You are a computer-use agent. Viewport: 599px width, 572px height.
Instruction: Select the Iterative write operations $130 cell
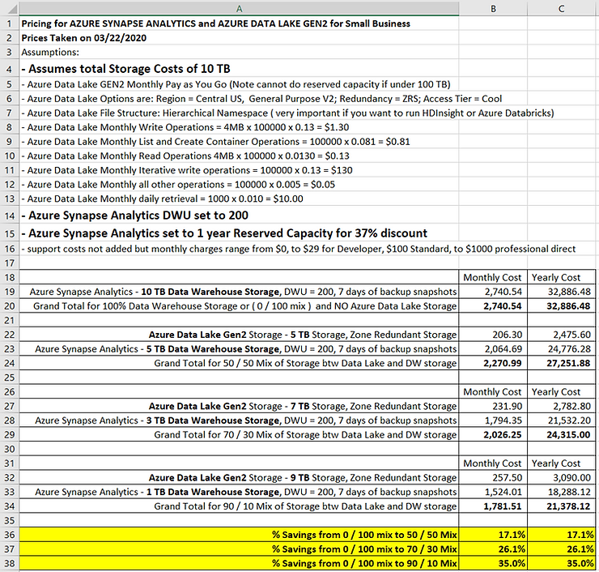click(239, 170)
